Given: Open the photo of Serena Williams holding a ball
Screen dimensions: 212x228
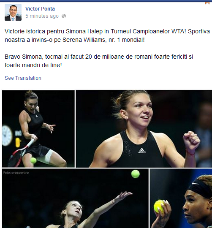Looking at the screenshot, I should pos(181,198).
